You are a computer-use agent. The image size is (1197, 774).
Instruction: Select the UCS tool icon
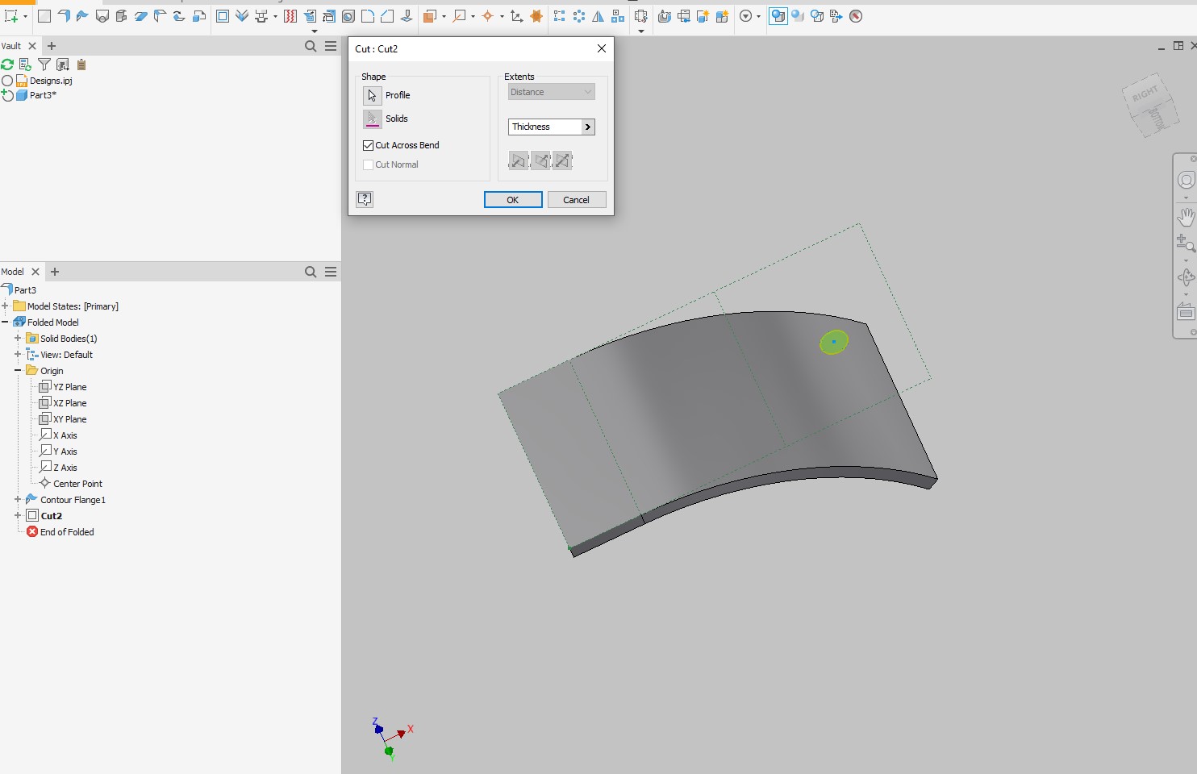click(517, 16)
